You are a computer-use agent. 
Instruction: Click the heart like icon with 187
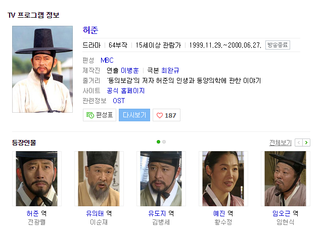coord(166,115)
